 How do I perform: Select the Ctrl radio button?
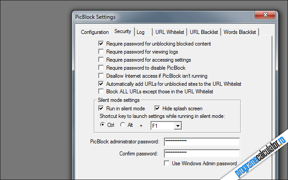(103, 125)
